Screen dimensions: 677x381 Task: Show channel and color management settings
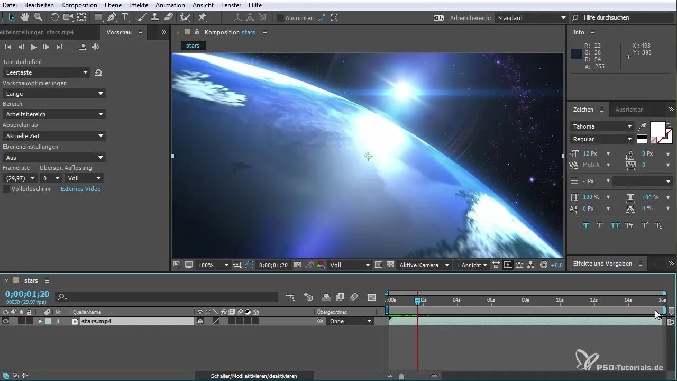(x=321, y=265)
